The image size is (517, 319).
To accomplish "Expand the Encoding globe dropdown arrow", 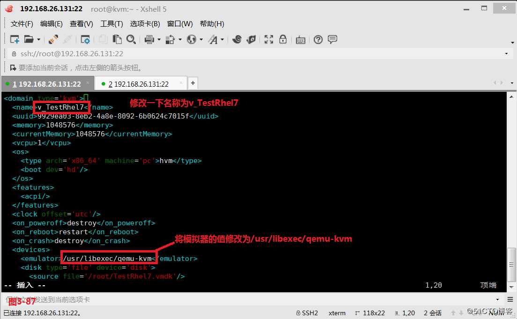I will point(201,40).
